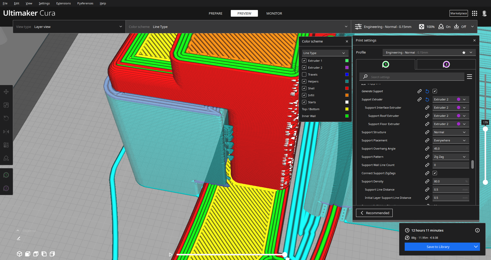Switch to the PREPARE stage

pyautogui.click(x=215, y=13)
